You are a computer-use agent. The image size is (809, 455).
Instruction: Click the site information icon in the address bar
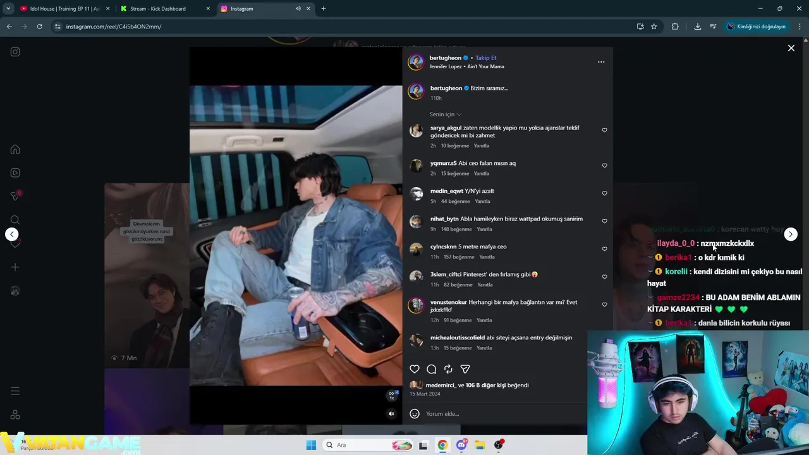(x=58, y=27)
